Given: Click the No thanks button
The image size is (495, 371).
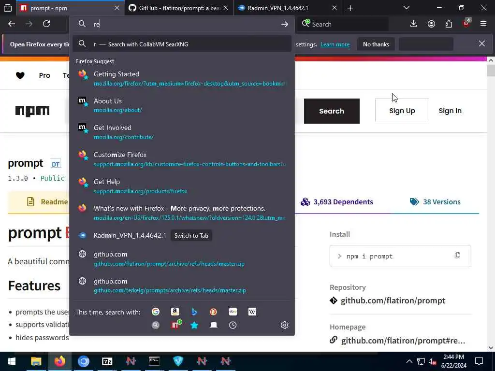Looking at the screenshot, I should (x=376, y=44).
